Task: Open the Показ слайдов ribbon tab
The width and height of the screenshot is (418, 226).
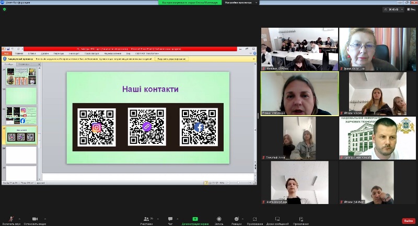Action: [92, 53]
